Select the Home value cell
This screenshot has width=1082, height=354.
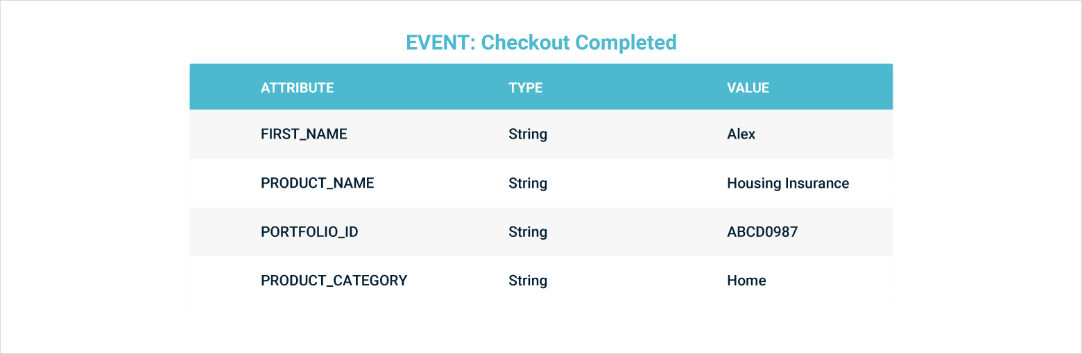746,281
